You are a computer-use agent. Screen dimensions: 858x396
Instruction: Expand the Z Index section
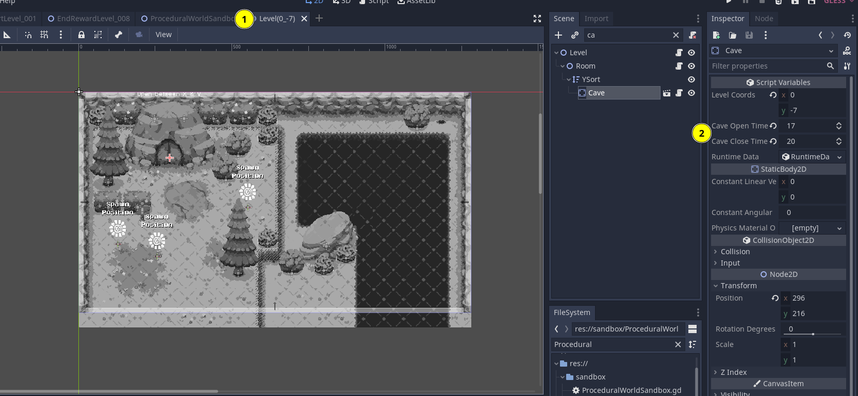coord(779,372)
